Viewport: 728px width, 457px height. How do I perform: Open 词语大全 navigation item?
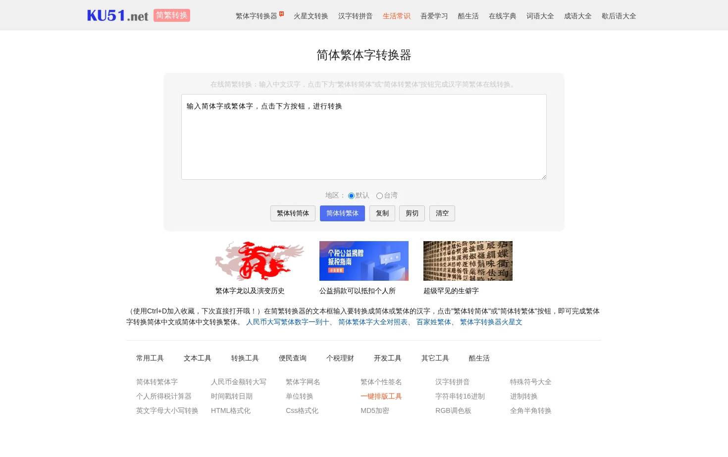540,16
